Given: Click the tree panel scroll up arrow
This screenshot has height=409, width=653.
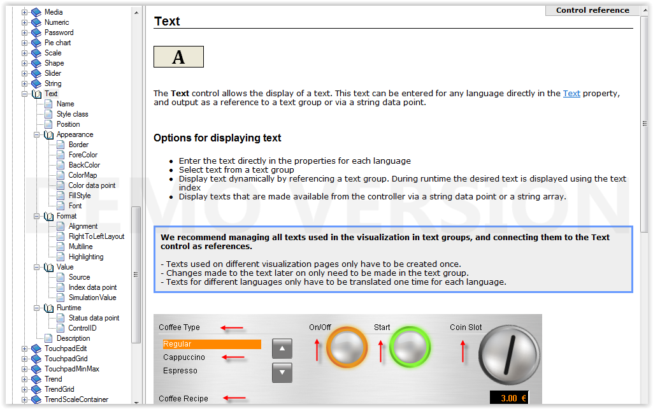Looking at the screenshot, I should click(x=136, y=12).
